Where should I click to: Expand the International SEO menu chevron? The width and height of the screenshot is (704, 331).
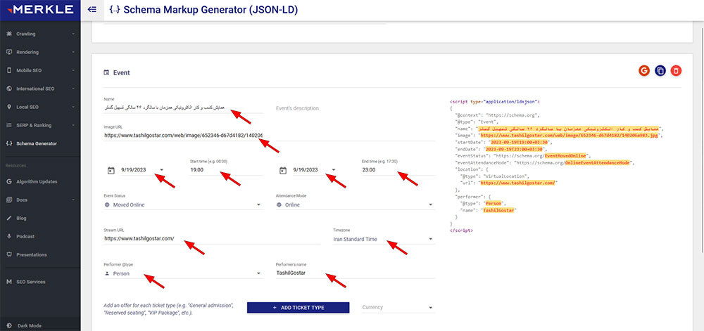pyautogui.click(x=73, y=89)
